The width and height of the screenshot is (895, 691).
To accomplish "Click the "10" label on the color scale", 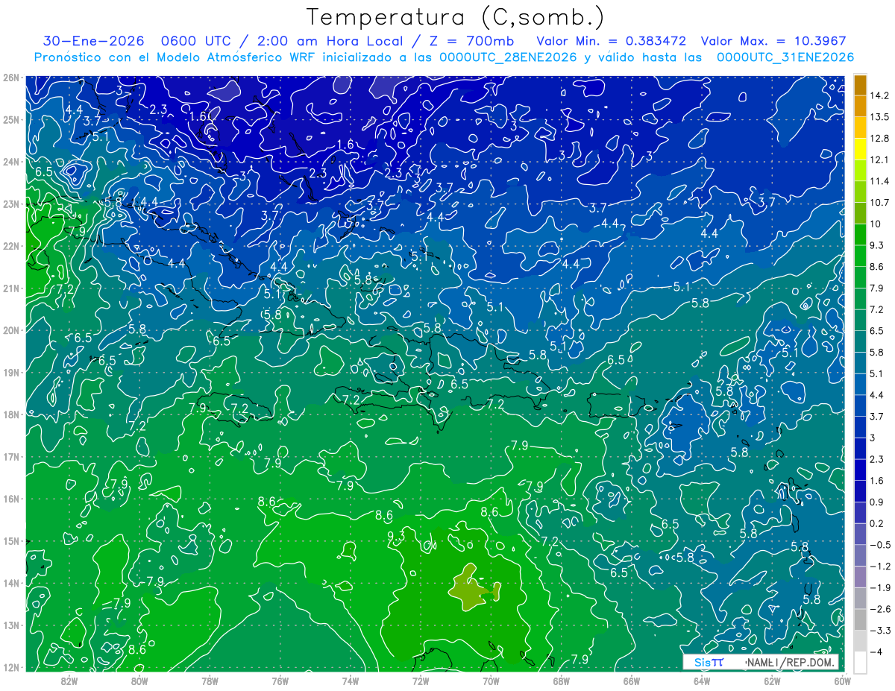I will [876, 224].
